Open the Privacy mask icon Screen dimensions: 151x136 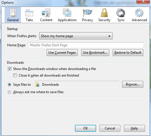coord(88,13)
